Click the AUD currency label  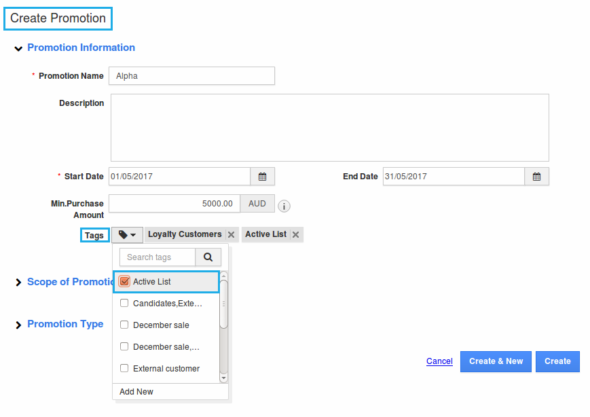click(257, 203)
